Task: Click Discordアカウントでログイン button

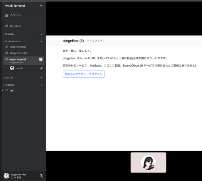Action: (x=84, y=74)
